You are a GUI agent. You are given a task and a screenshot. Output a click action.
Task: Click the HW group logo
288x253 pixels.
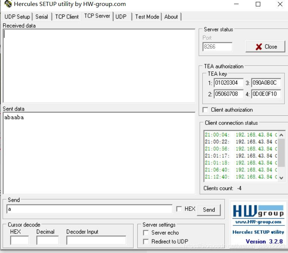coord(258,211)
